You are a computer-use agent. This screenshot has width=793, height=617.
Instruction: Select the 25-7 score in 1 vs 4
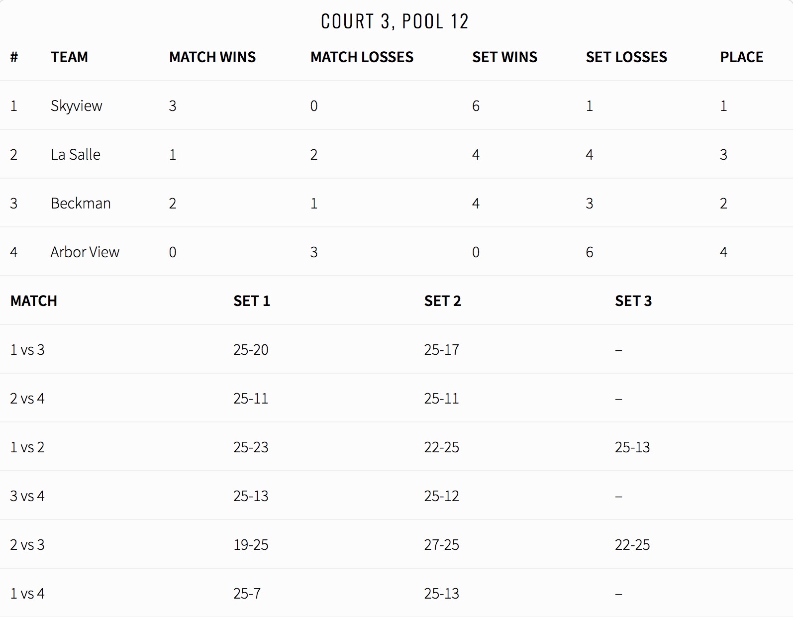[x=247, y=594]
